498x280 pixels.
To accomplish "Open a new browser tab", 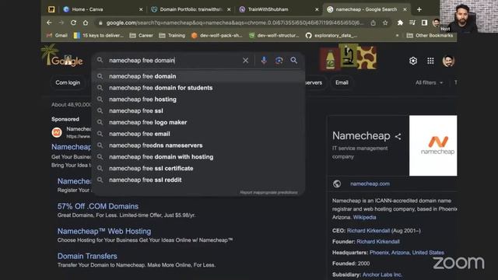I will [419, 9].
